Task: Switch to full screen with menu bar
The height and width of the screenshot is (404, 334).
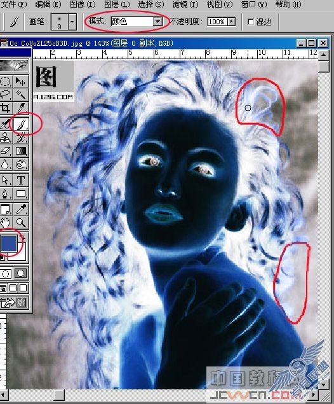Action: click(x=13, y=288)
